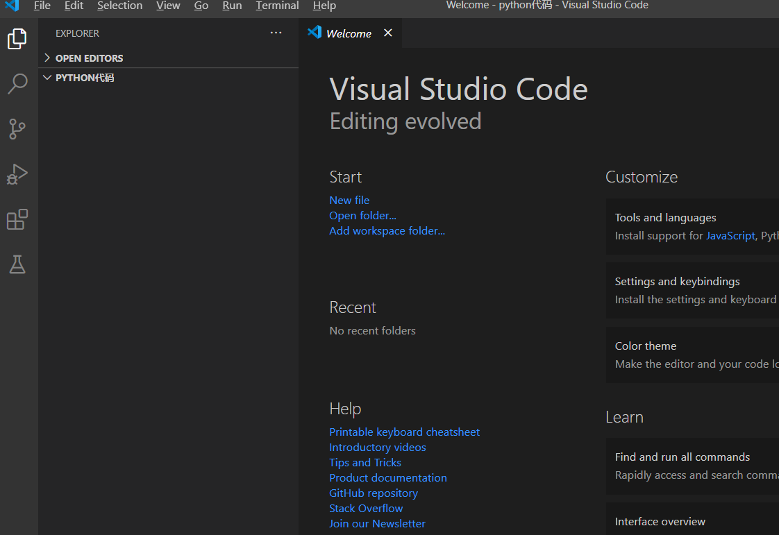Open the Source Control view
This screenshot has height=535, width=779.
17,129
